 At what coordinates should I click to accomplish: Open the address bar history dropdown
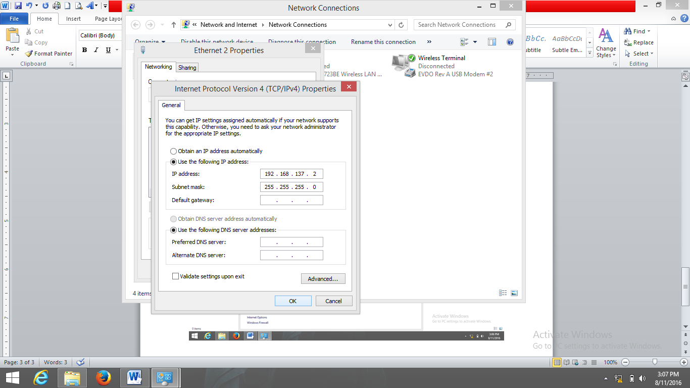[389, 24]
